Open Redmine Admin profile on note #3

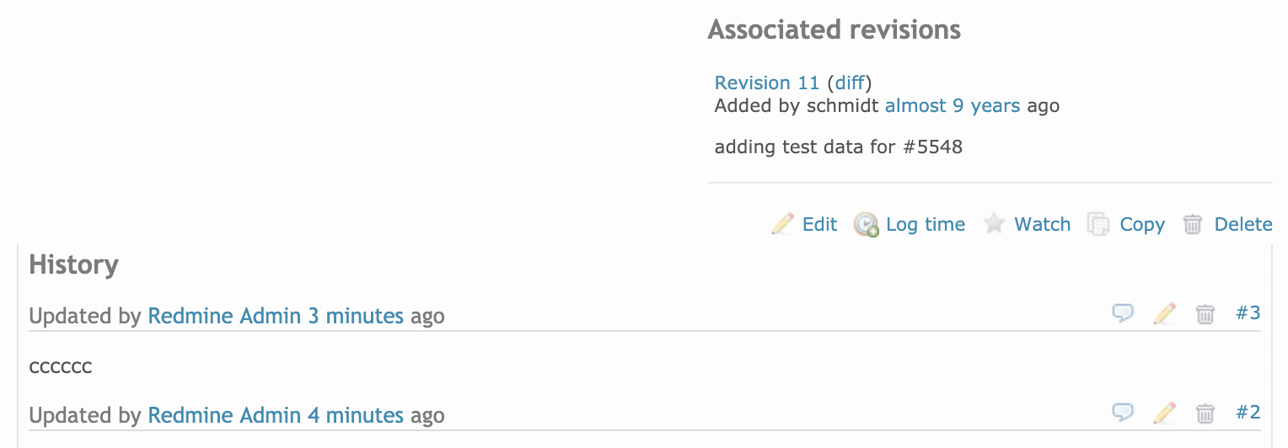click(224, 317)
